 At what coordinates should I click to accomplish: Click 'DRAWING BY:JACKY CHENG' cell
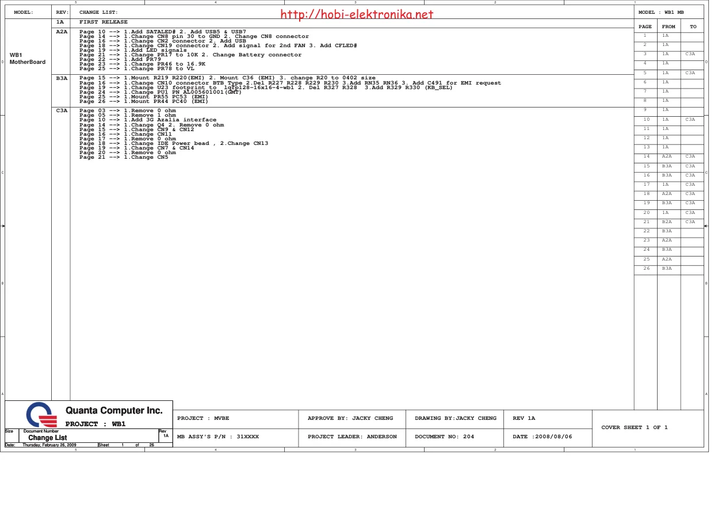455,418
